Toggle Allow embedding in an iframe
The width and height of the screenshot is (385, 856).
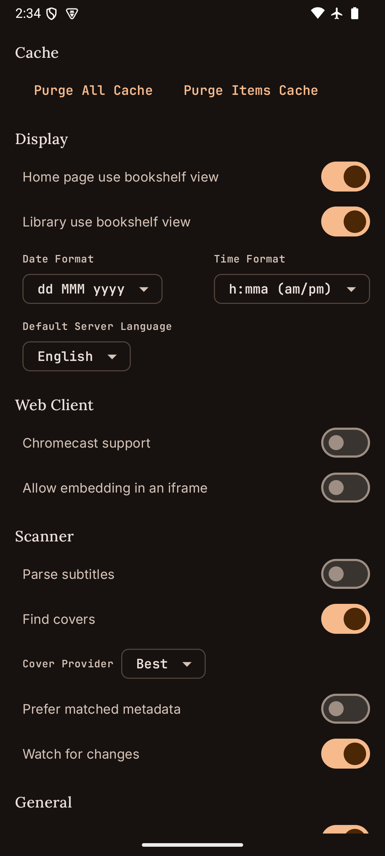point(345,488)
